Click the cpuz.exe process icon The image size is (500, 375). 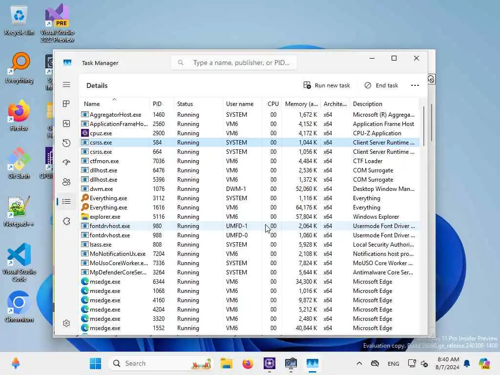[84, 133]
